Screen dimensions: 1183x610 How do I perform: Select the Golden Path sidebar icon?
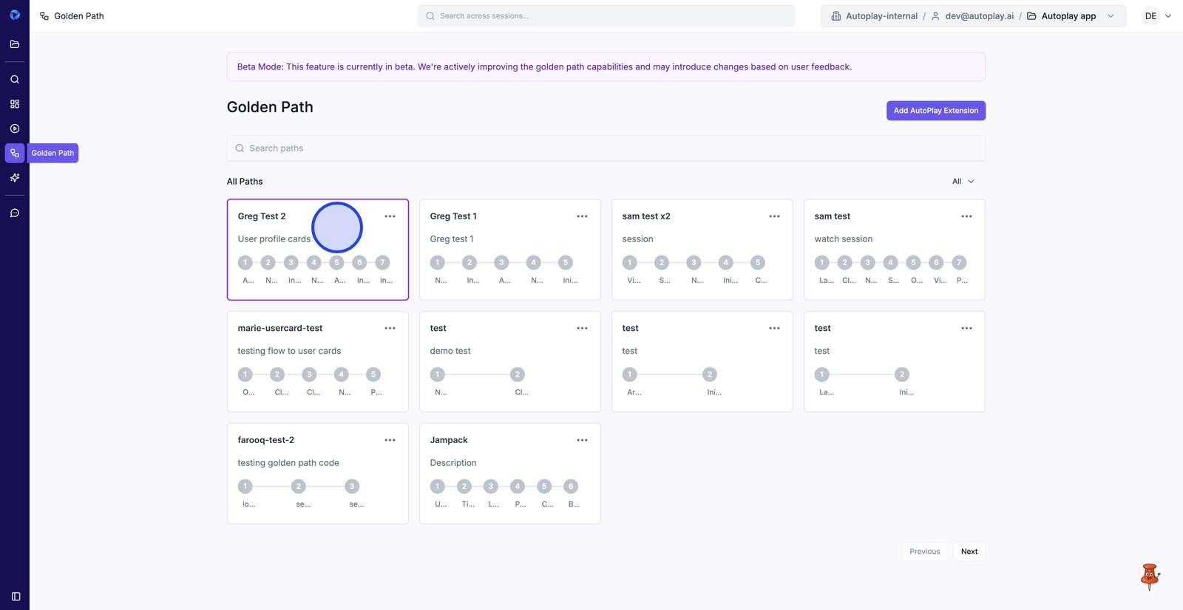[x=15, y=153]
